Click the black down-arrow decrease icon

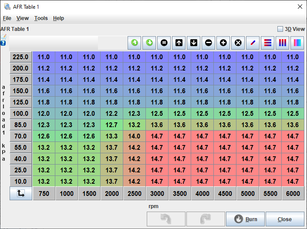coord(194,43)
